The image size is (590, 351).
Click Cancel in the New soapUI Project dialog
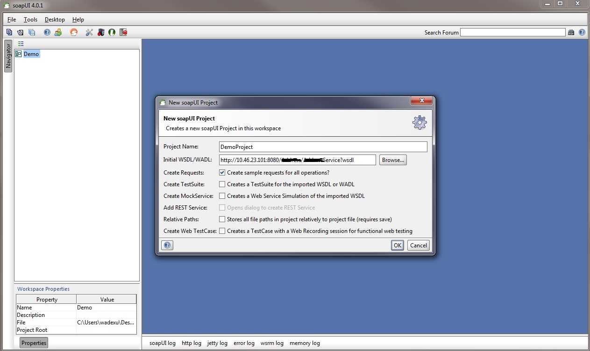(x=418, y=245)
